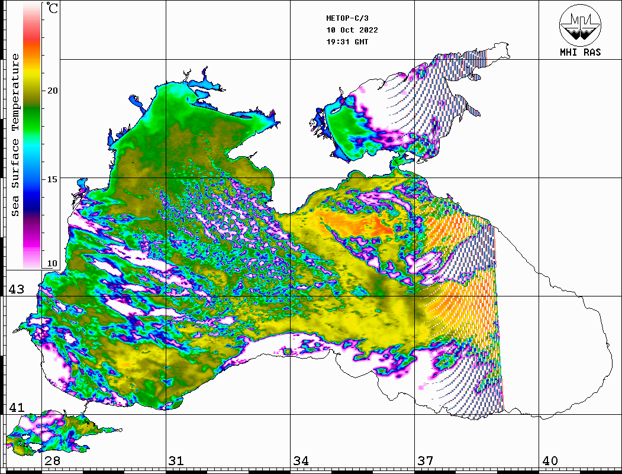Click latitude label '43'
This screenshot has width=622, height=474.
pyautogui.click(x=16, y=289)
